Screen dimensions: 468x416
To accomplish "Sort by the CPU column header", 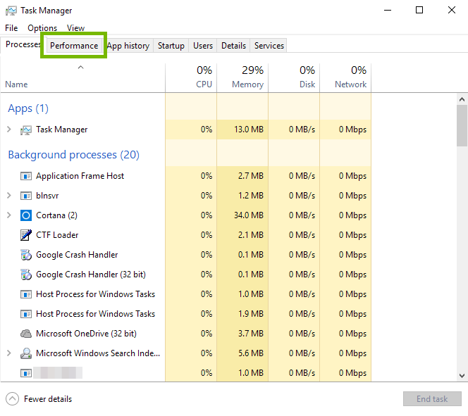I will [191, 77].
